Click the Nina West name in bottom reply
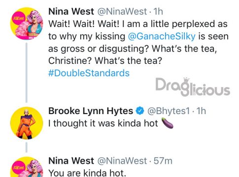Image resolution: width=239 pixels, height=177 pixels. pyautogui.click(x=71, y=161)
